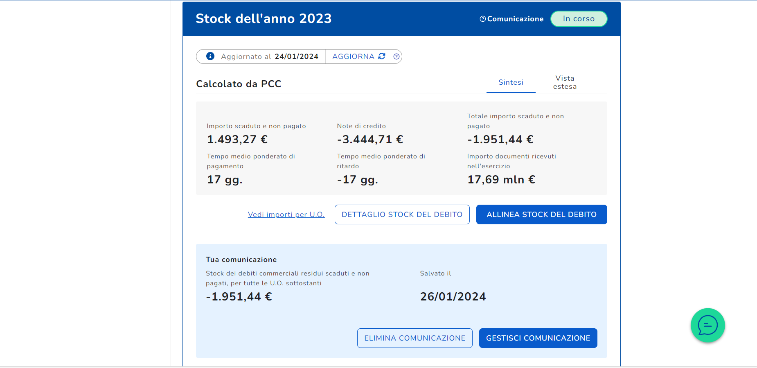This screenshot has height=368, width=757.
Task: Click the refresh arrows icon beside AGGIORNA
Action: [x=382, y=56]
